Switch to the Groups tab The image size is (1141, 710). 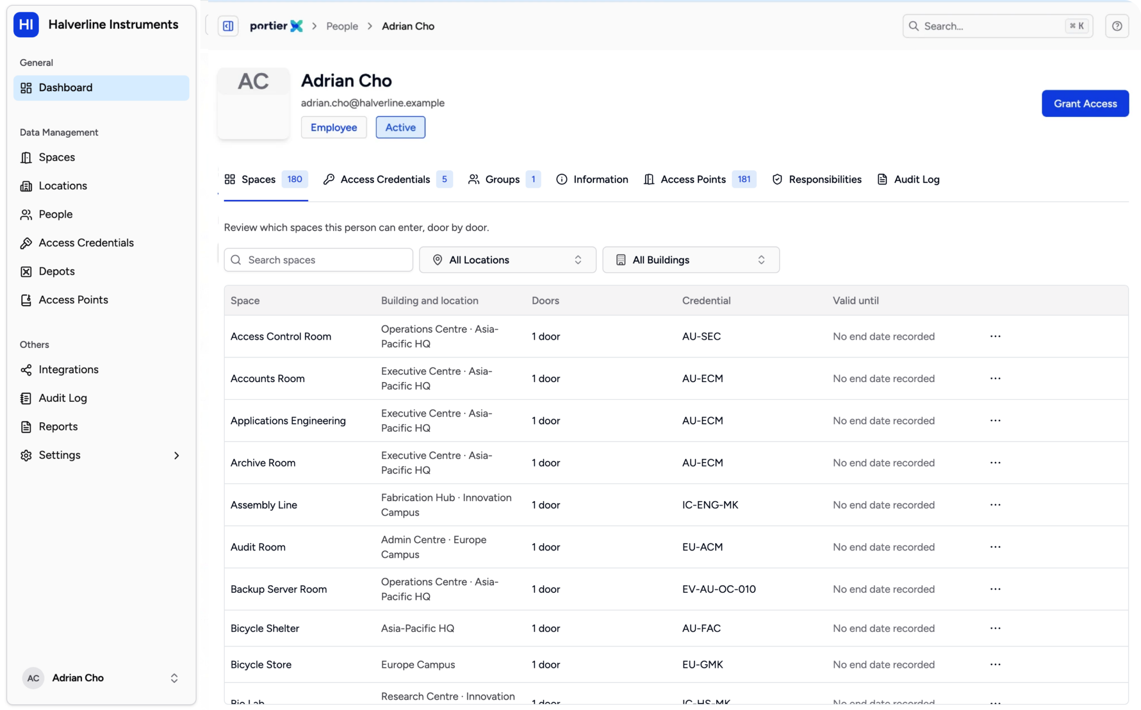point(504,180)
